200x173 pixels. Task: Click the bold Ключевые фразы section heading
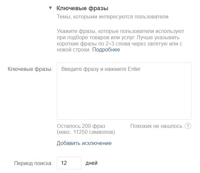82,8
